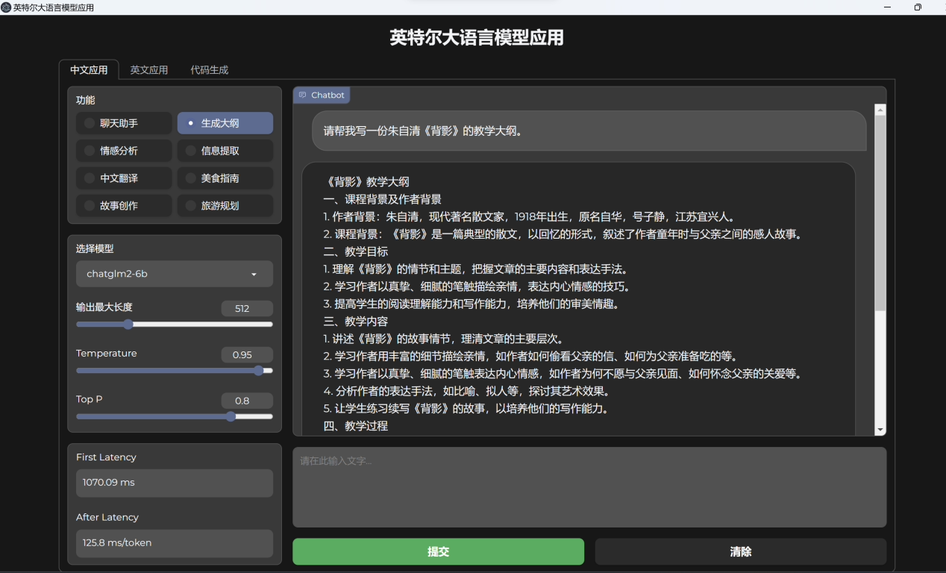The height and width of the screenshot is (573, 946).
Task: Click the Top P value box 0.8
Action: point(247,401)
